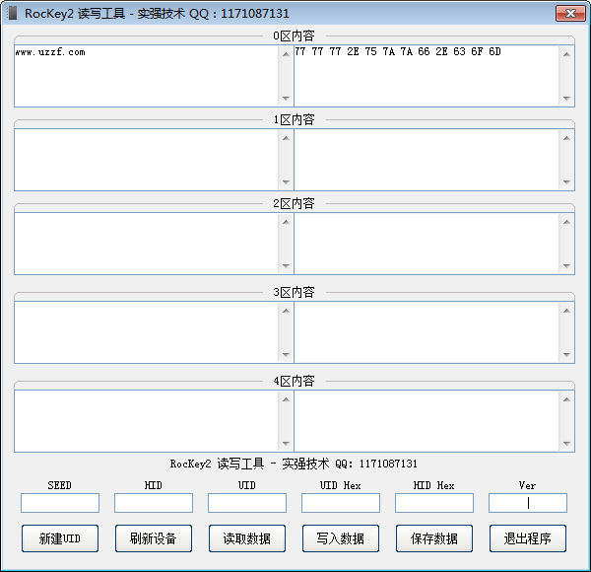This screenshot has width=591, height=572.
Task: Click the 1区内容 group label
Action: (294, 119)
